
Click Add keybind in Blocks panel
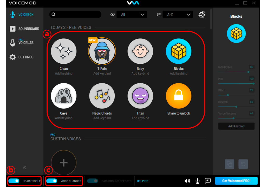tap(236, 126)
